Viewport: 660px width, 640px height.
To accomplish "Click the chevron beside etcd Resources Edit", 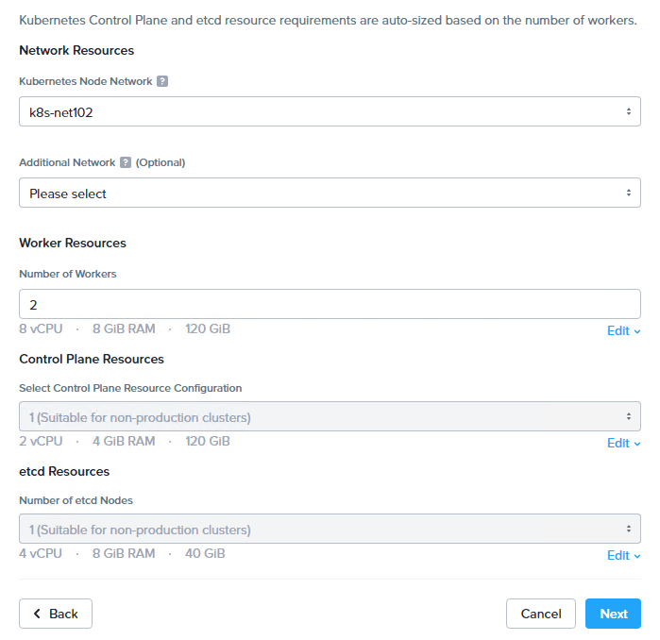I will click(637, 556).
